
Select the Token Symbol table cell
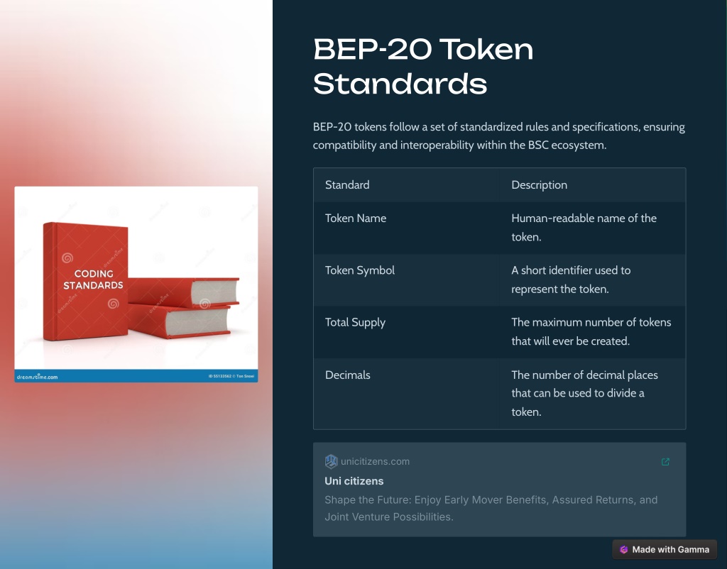406,280
